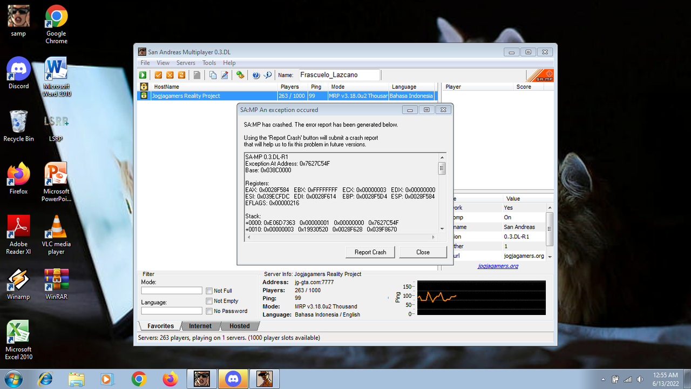The image size is (691, 389).
Task: Click the padlock icon on Jogjagamers row
Action: pyautogui.click(x=144, y=96)
